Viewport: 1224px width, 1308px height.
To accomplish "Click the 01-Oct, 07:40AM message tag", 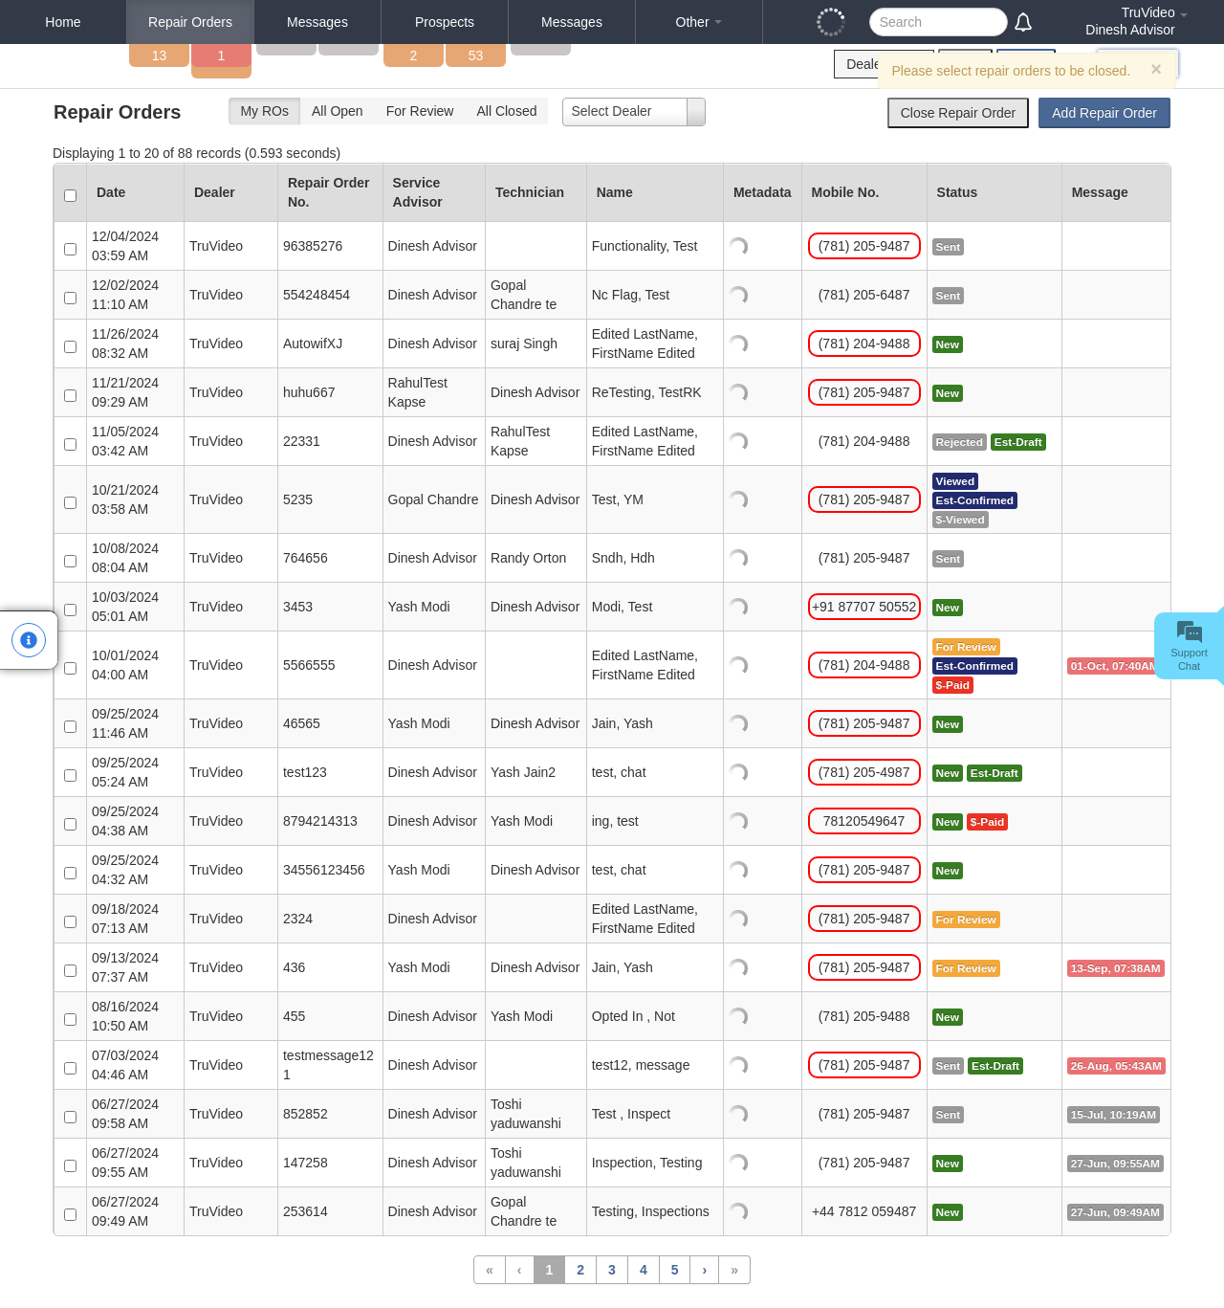I will [x=1114, y=666].
